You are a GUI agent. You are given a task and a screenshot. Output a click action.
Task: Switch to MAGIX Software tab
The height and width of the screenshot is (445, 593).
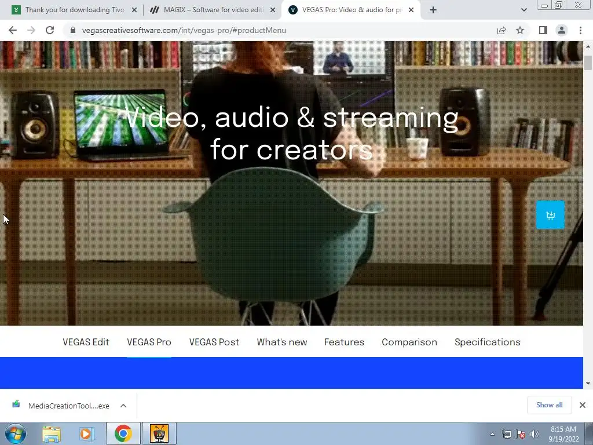pos(213,10)
